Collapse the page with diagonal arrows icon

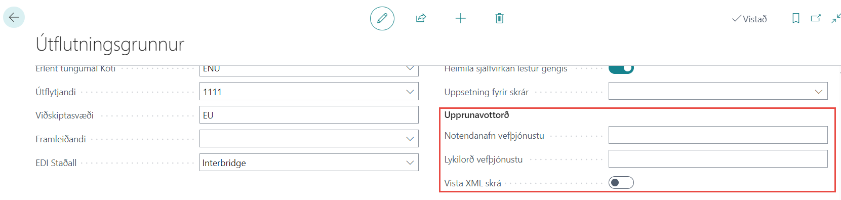coord(836,18)
